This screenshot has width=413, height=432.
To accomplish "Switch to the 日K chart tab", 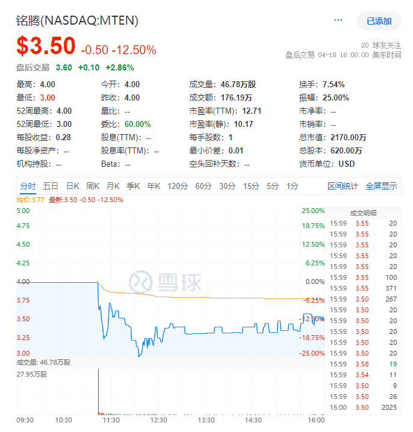I will [x=73, y=187].
